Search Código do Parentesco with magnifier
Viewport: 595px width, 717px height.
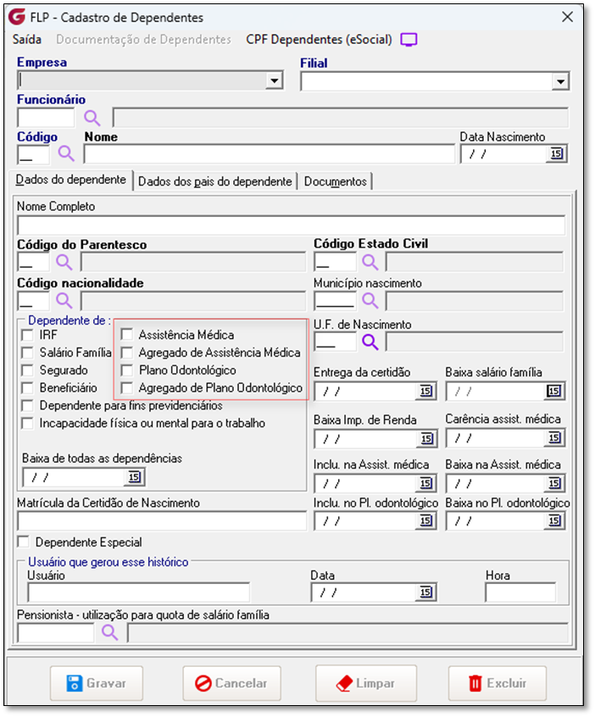[64, 262]
